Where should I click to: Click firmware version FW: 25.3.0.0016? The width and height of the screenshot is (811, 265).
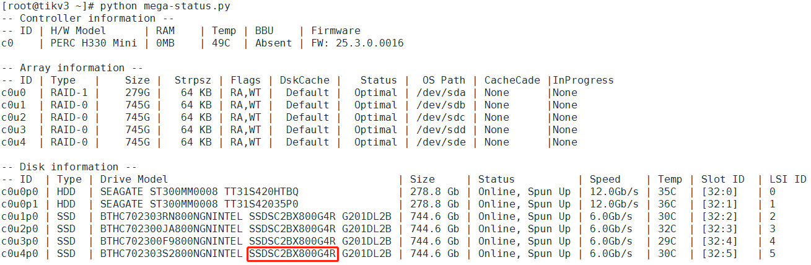coord(357,43)
